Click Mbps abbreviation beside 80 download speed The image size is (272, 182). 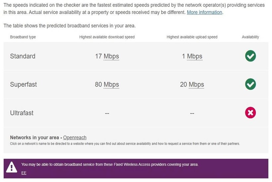111,85
